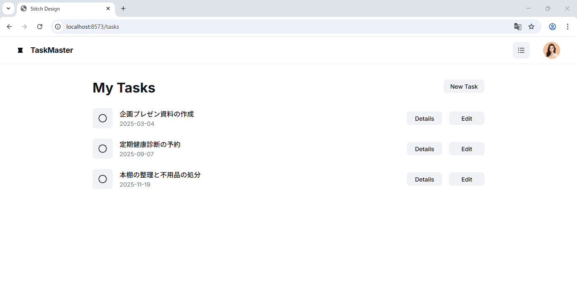Open Details for 定期健康診断の予約
The width and height of the screenshot is (577, 304).
[425, 149]
